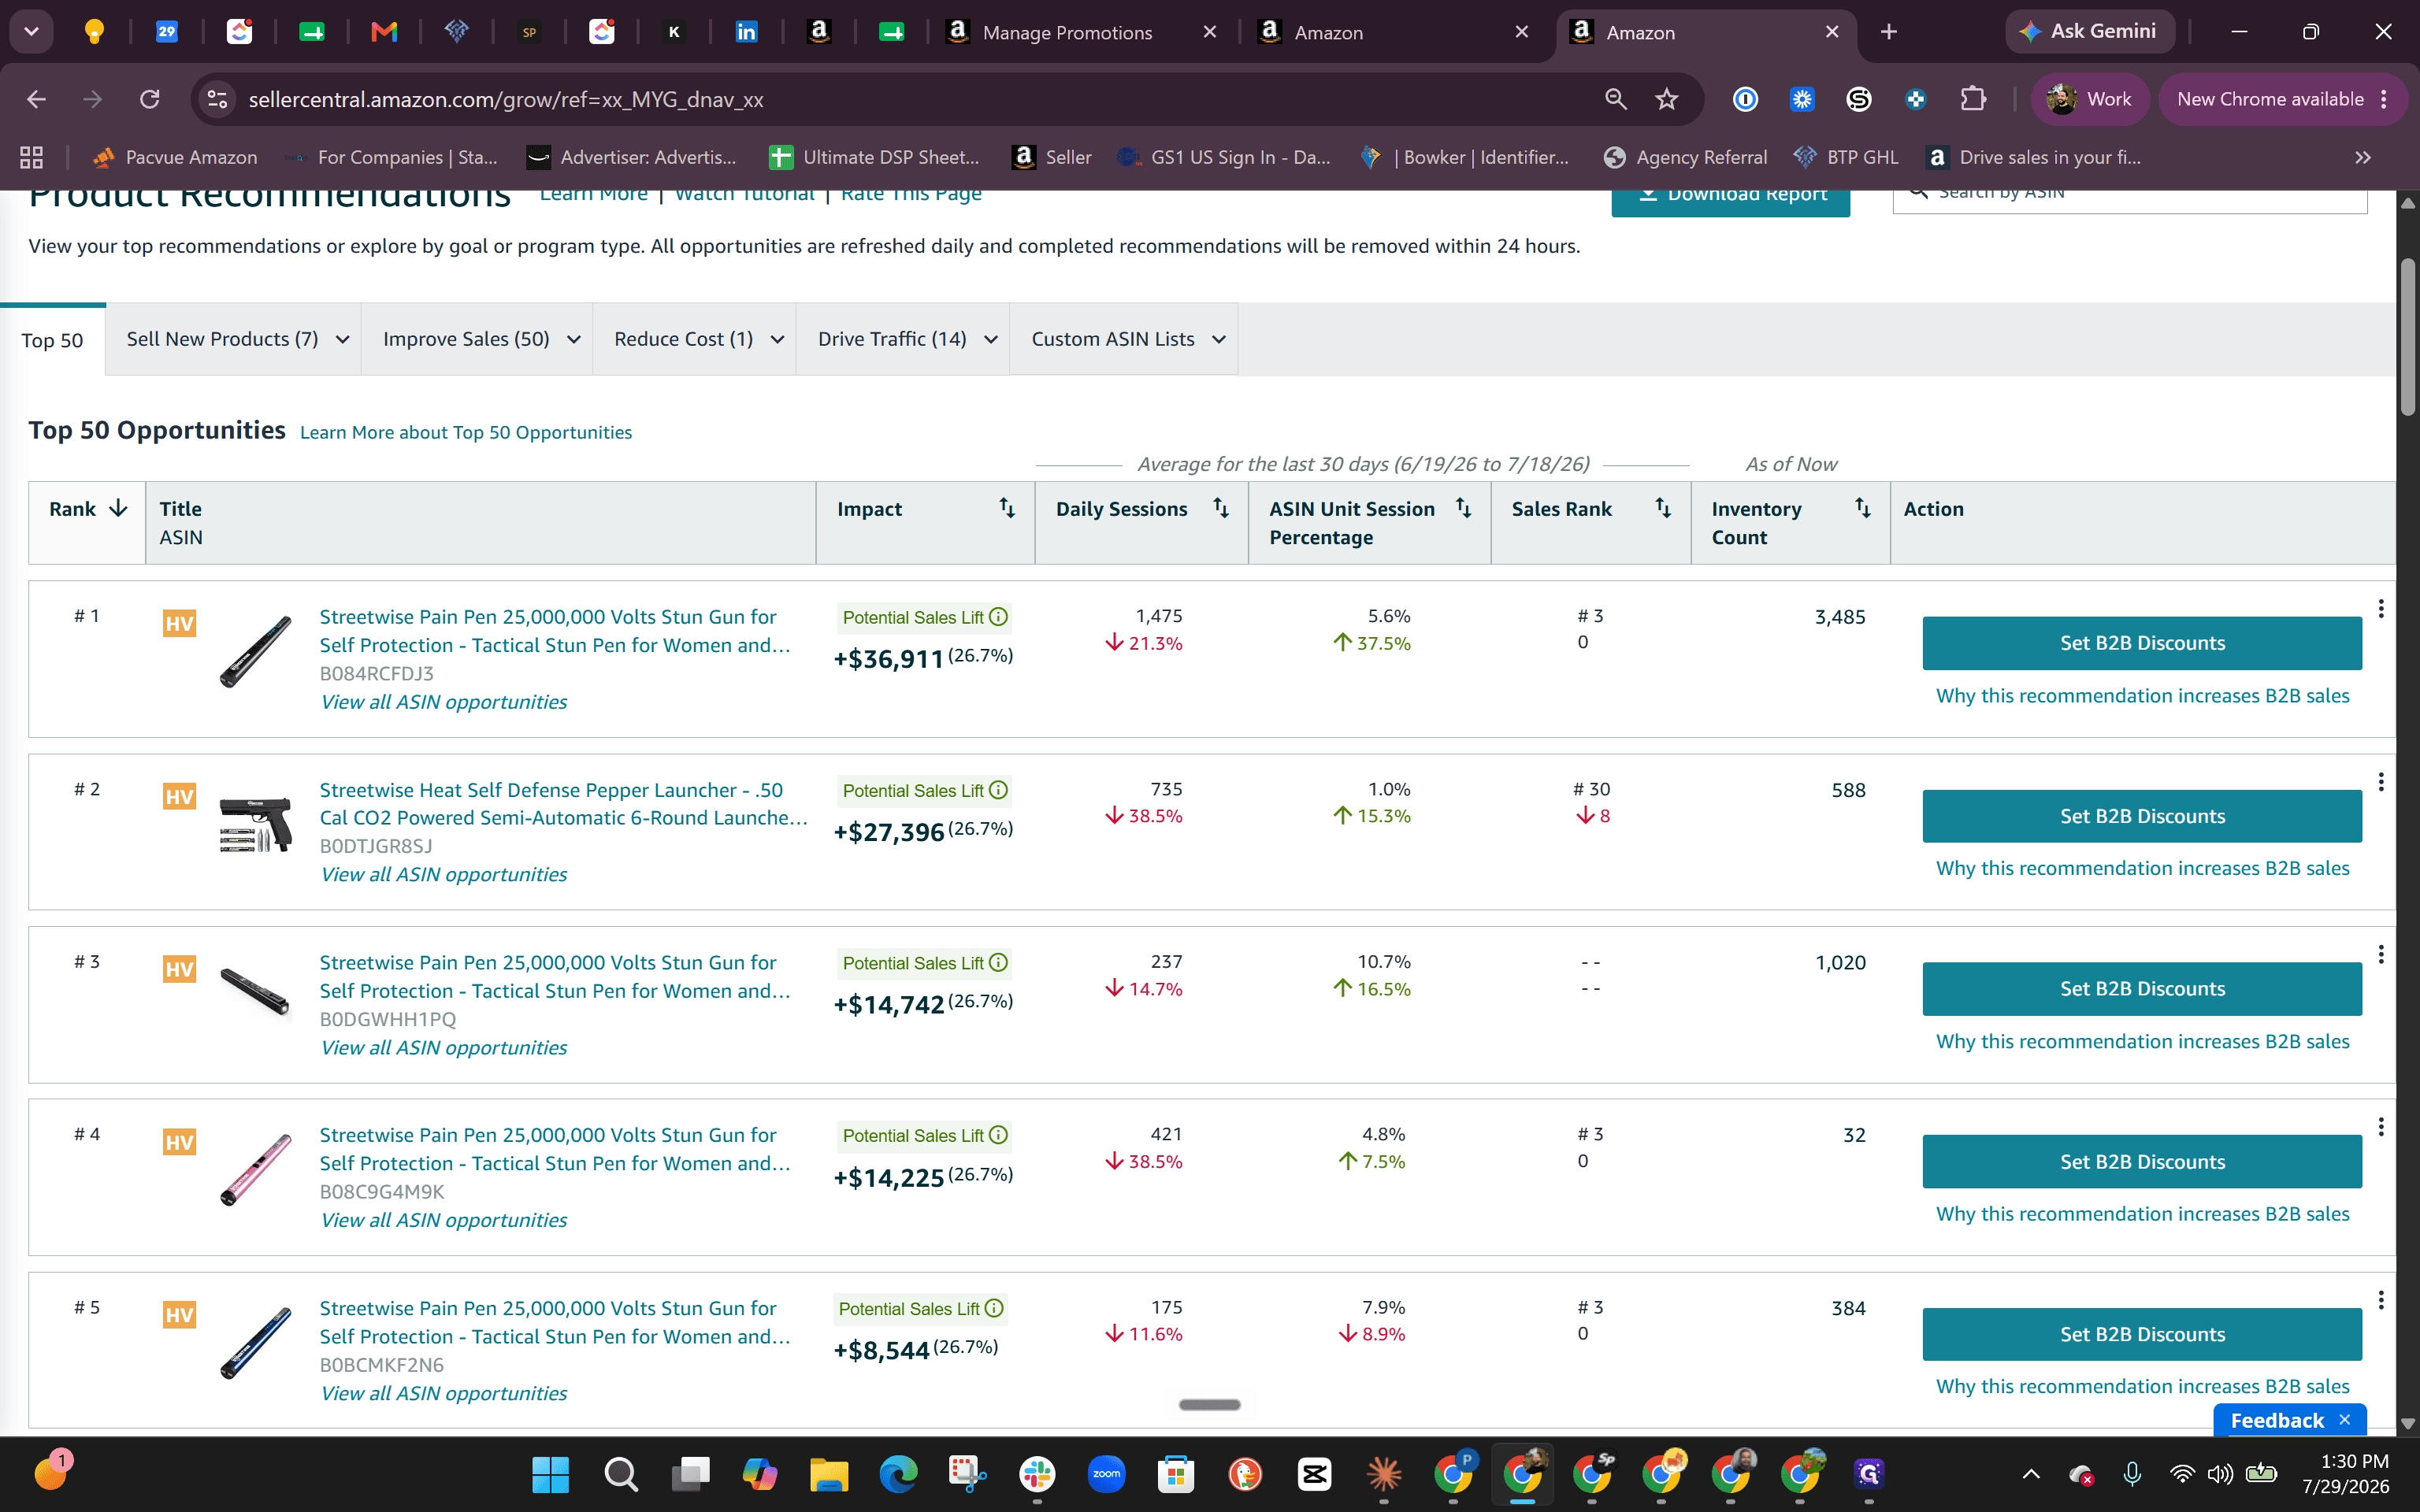Click Set B2B Discounts for the Pepper Launcher
2420x1512 pixels.
2142,816
